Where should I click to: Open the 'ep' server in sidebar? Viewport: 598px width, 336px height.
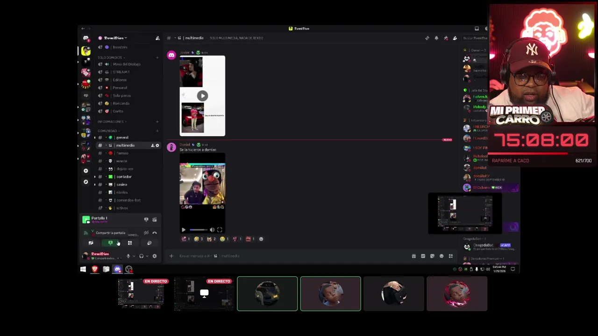click(85, 95)
